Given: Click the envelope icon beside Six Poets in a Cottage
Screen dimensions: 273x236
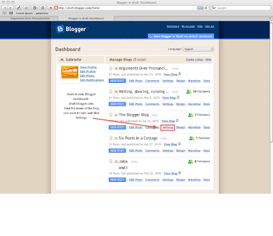Looking at the screenshot, I should [116, 138].
